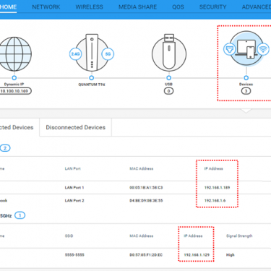Screen dimensions: 271x271
Task: Open the USB storage icon
Action: (x=169, y=53)
